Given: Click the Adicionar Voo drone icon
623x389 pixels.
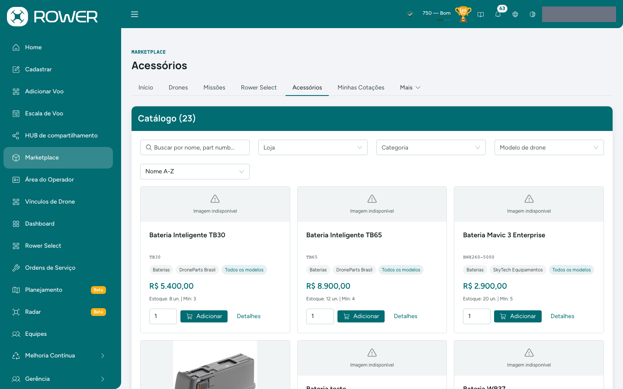Looking at the screenshot, I should point(16,92).
